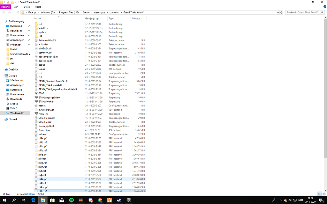The height and width of the screenshot is (204, 327).
Task: Refresh the current folder view
Action: [x=281, y=12]
